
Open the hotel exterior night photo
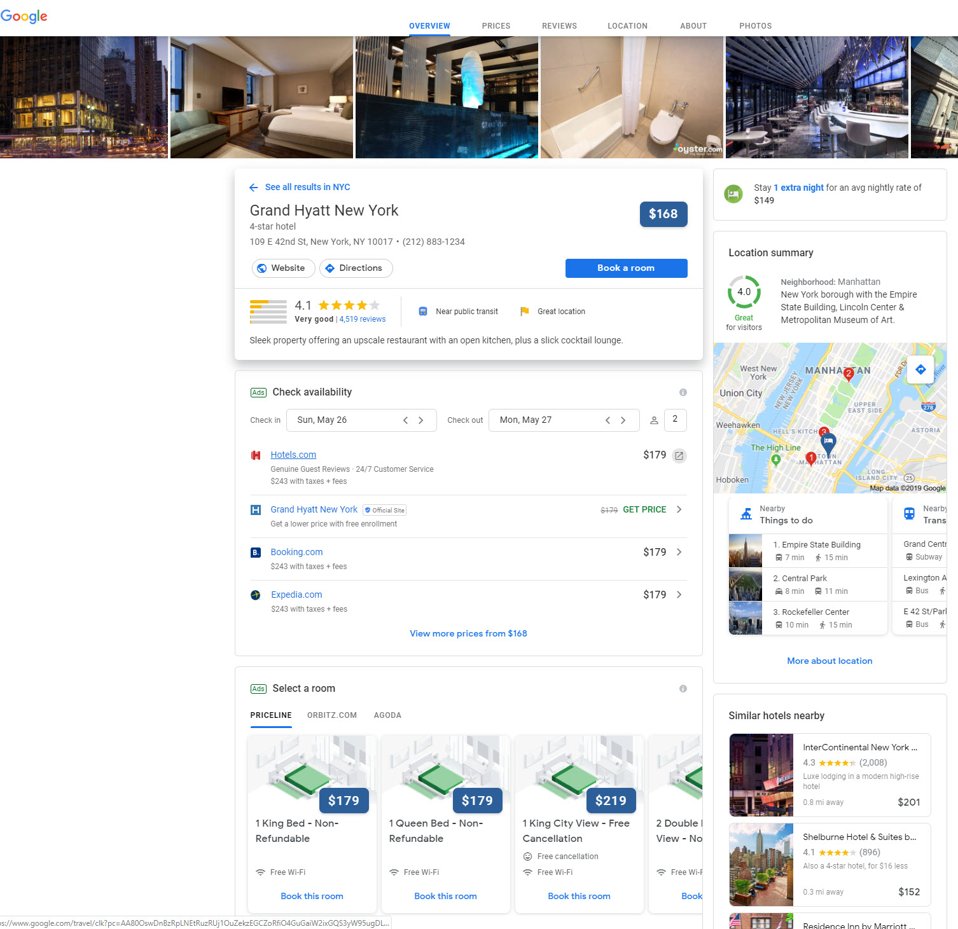[x=84, y=97]
